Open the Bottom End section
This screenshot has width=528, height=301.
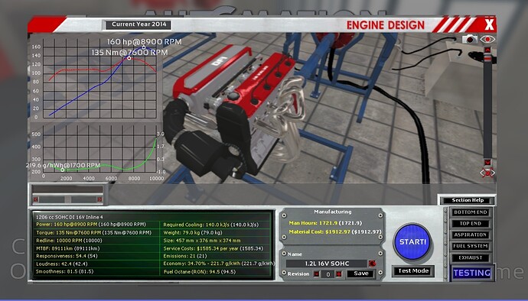(471, 212)
